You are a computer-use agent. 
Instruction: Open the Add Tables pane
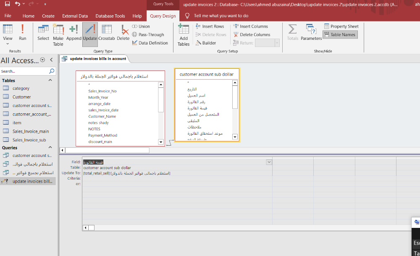[x=184, y=34]
